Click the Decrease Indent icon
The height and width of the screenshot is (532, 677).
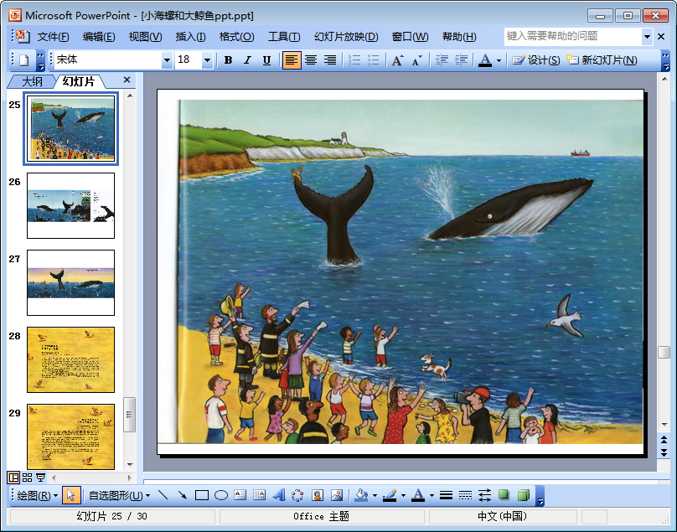pos(442,60)
